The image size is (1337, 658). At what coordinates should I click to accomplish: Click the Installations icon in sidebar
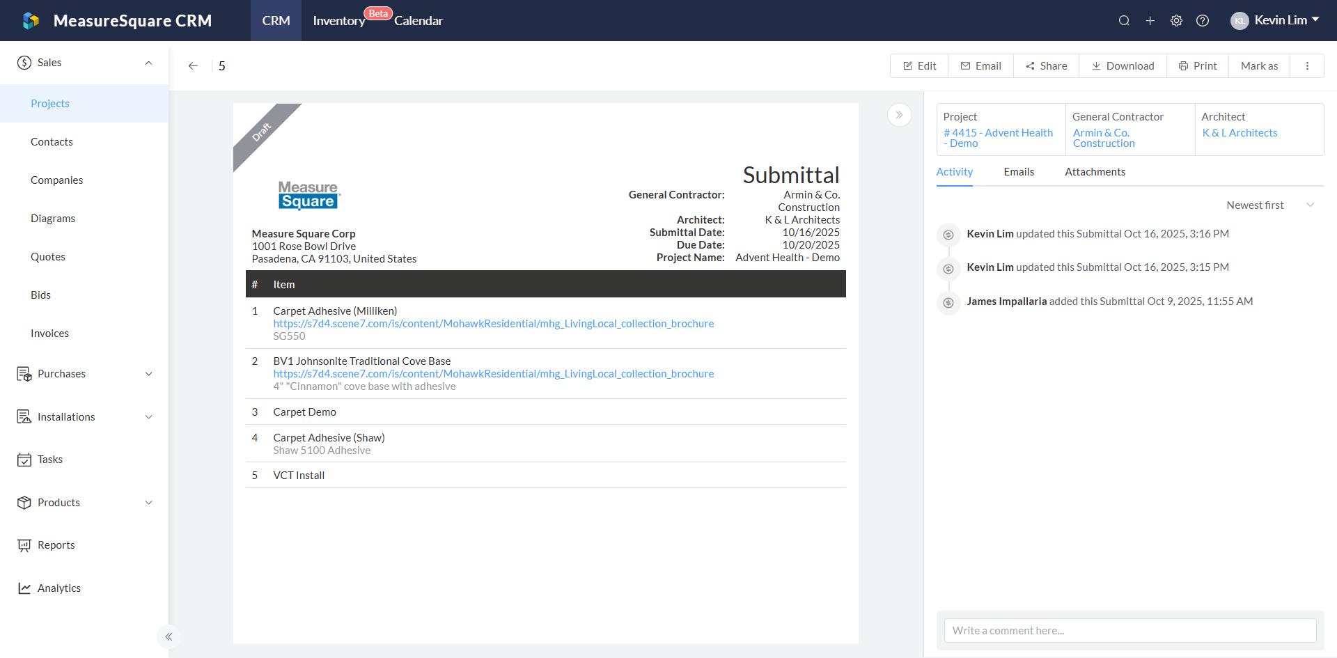click(x=24, y=417)
